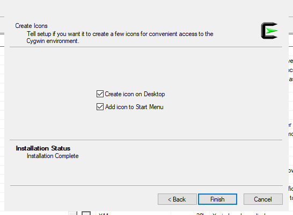This screenshot has width=293, height=215.
Task: Click Finish to complete setup
Action: pyautogui.click(x=217, y=199)
